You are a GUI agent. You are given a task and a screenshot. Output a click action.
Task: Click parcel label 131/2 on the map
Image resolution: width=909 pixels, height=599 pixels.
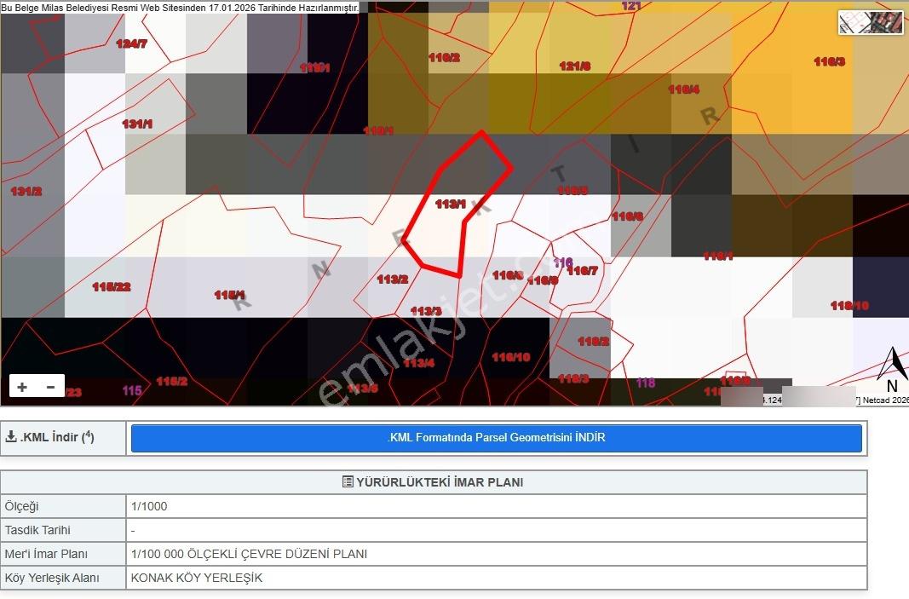(26, 191)
